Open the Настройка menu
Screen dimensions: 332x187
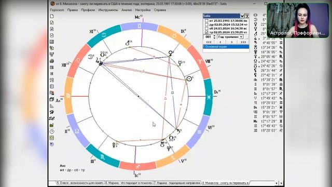(x=143, y=10)
